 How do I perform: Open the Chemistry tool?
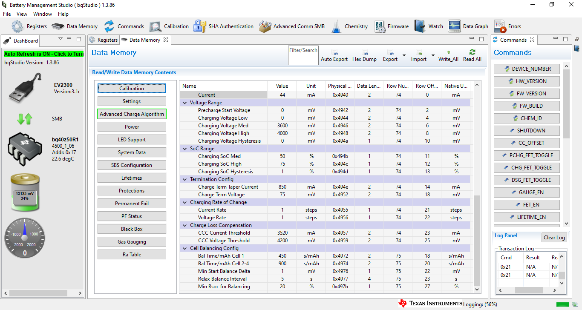pos(349,26)
